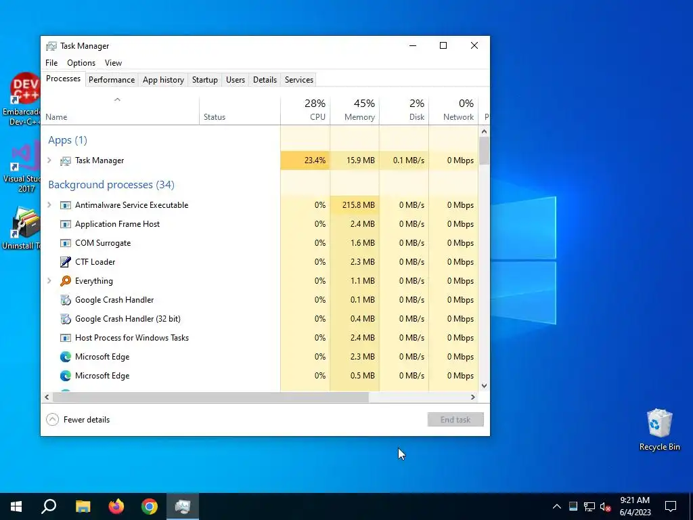Click the Google Crash Handler icon
This screenshot has height=520, width=693.
66,300
